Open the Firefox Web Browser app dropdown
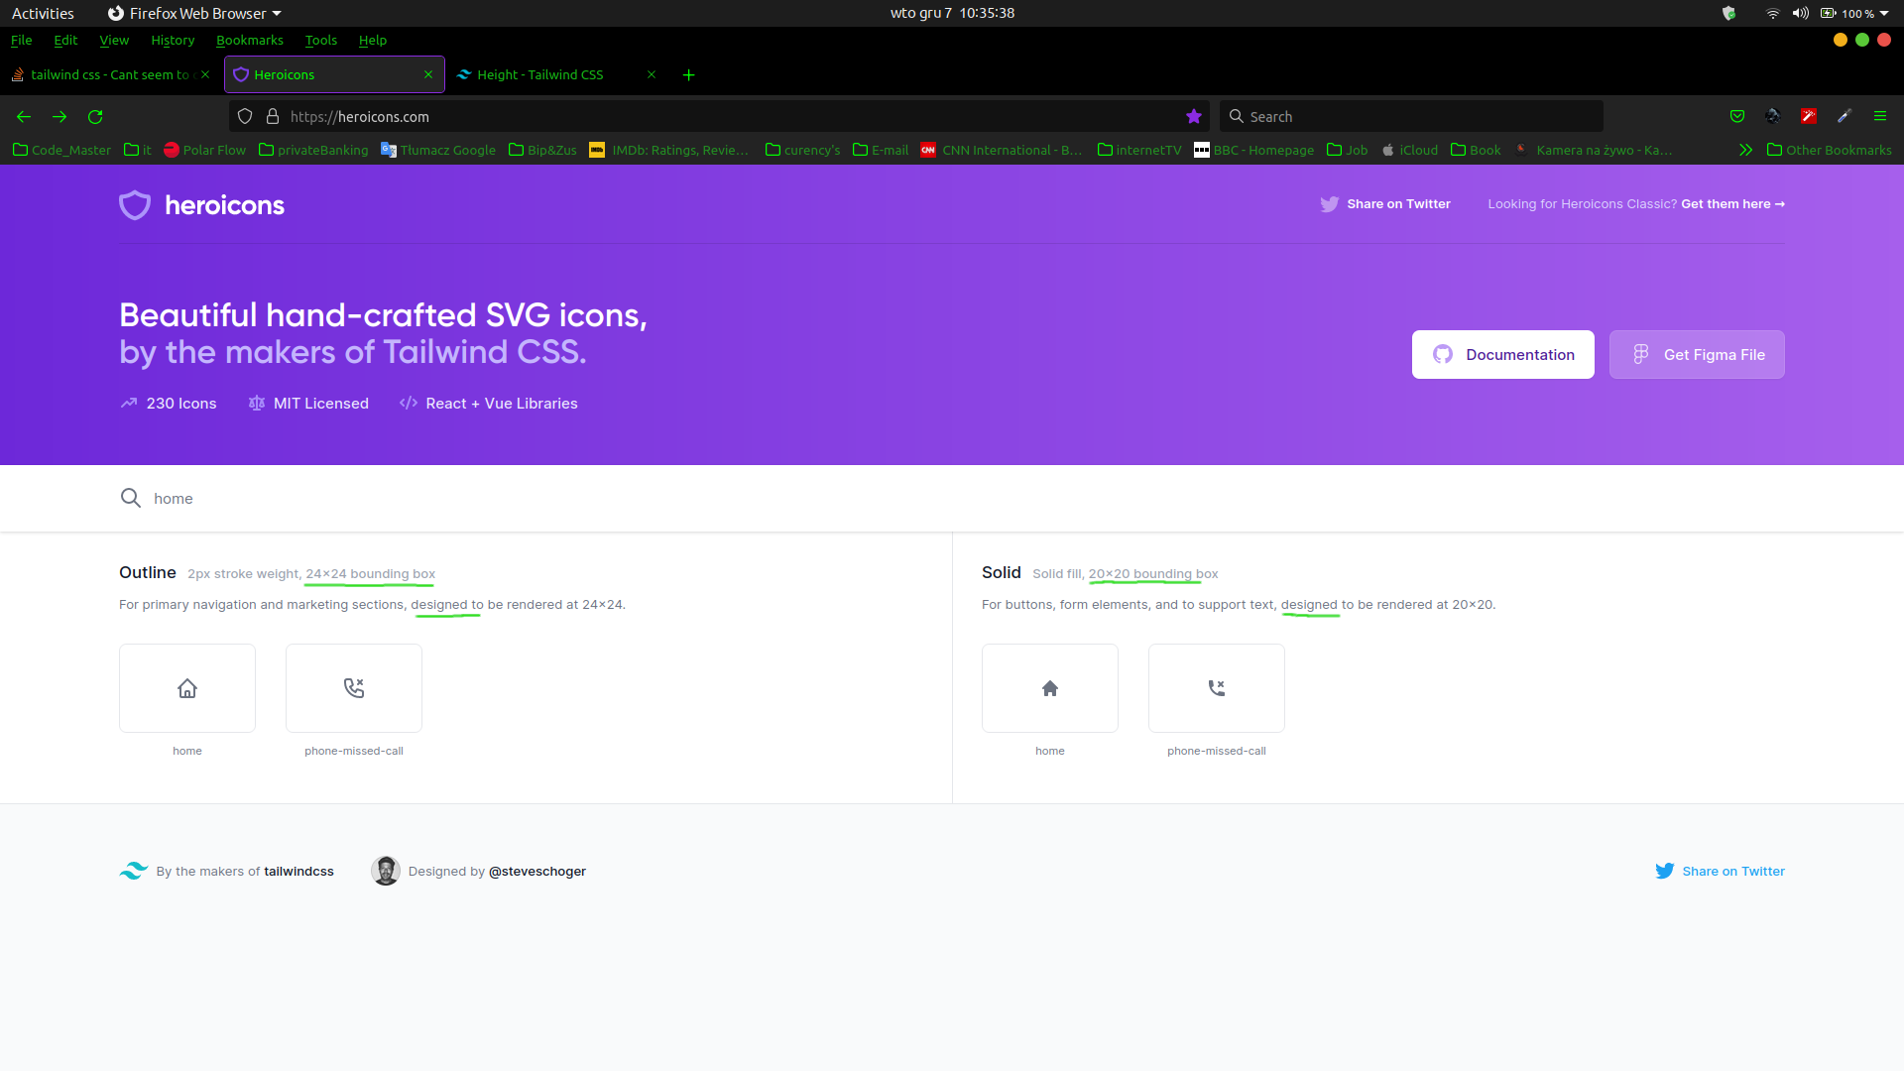This screenshot has width=1904, height=1071. click(195, 13)
